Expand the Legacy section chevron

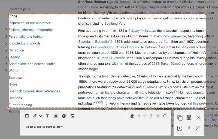[6, 57]
